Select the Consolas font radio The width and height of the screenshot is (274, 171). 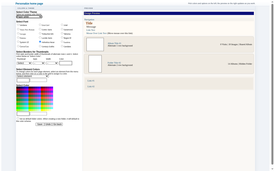18,46
